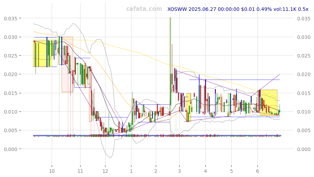Click right y-axis label 0.005

pyautogui.click(x=303, y=130)
